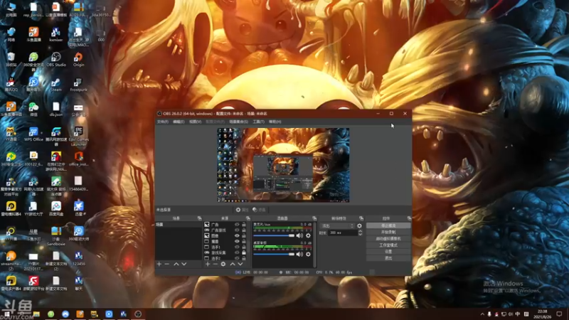Open the Windows Start menu

tap(6, 314)
